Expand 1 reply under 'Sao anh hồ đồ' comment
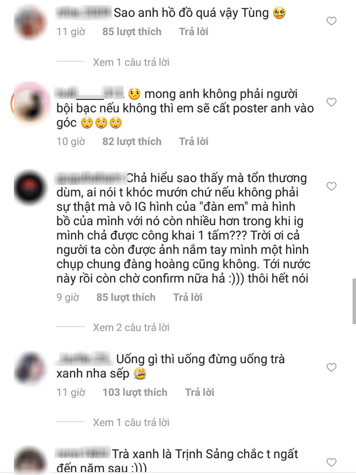Viewport: 356px width, 475px height. 131,62
